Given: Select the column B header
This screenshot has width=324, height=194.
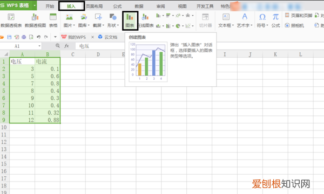Looking at the screenshot, I should [48, 54].
